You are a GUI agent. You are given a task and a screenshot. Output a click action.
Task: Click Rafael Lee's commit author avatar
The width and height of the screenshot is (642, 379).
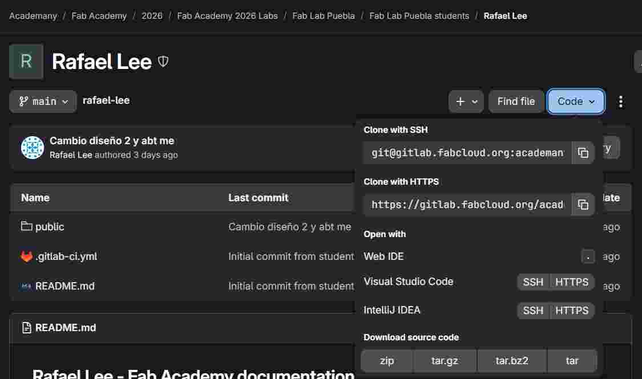pyautogui.click(x=33, y=148)
